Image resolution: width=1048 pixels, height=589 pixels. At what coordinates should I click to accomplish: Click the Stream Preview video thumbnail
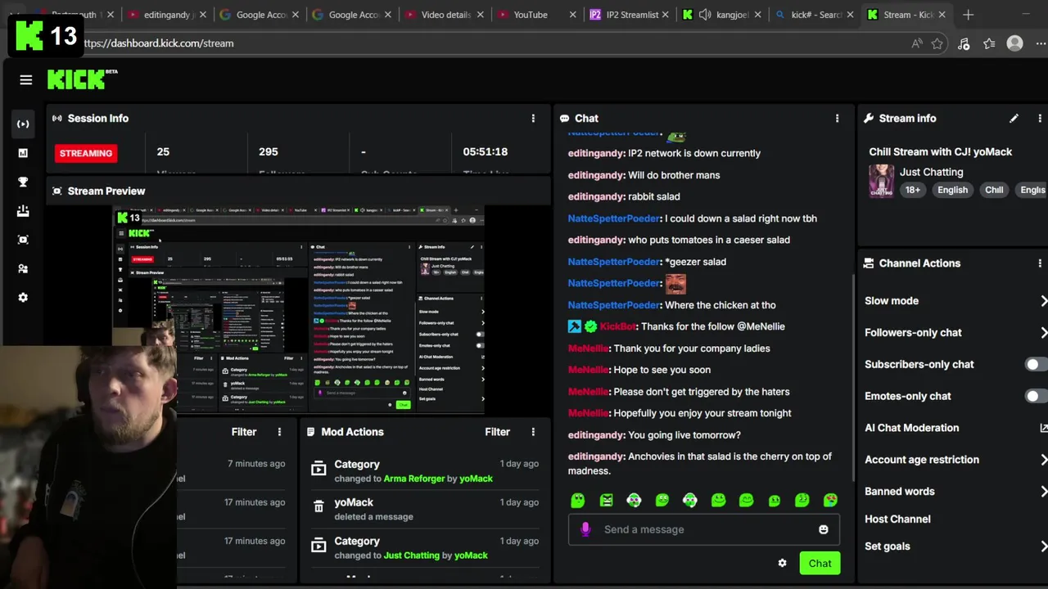tap(299, 311)
